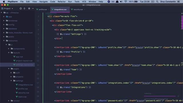Expand the components folder
183x103 pixels.
9,49
